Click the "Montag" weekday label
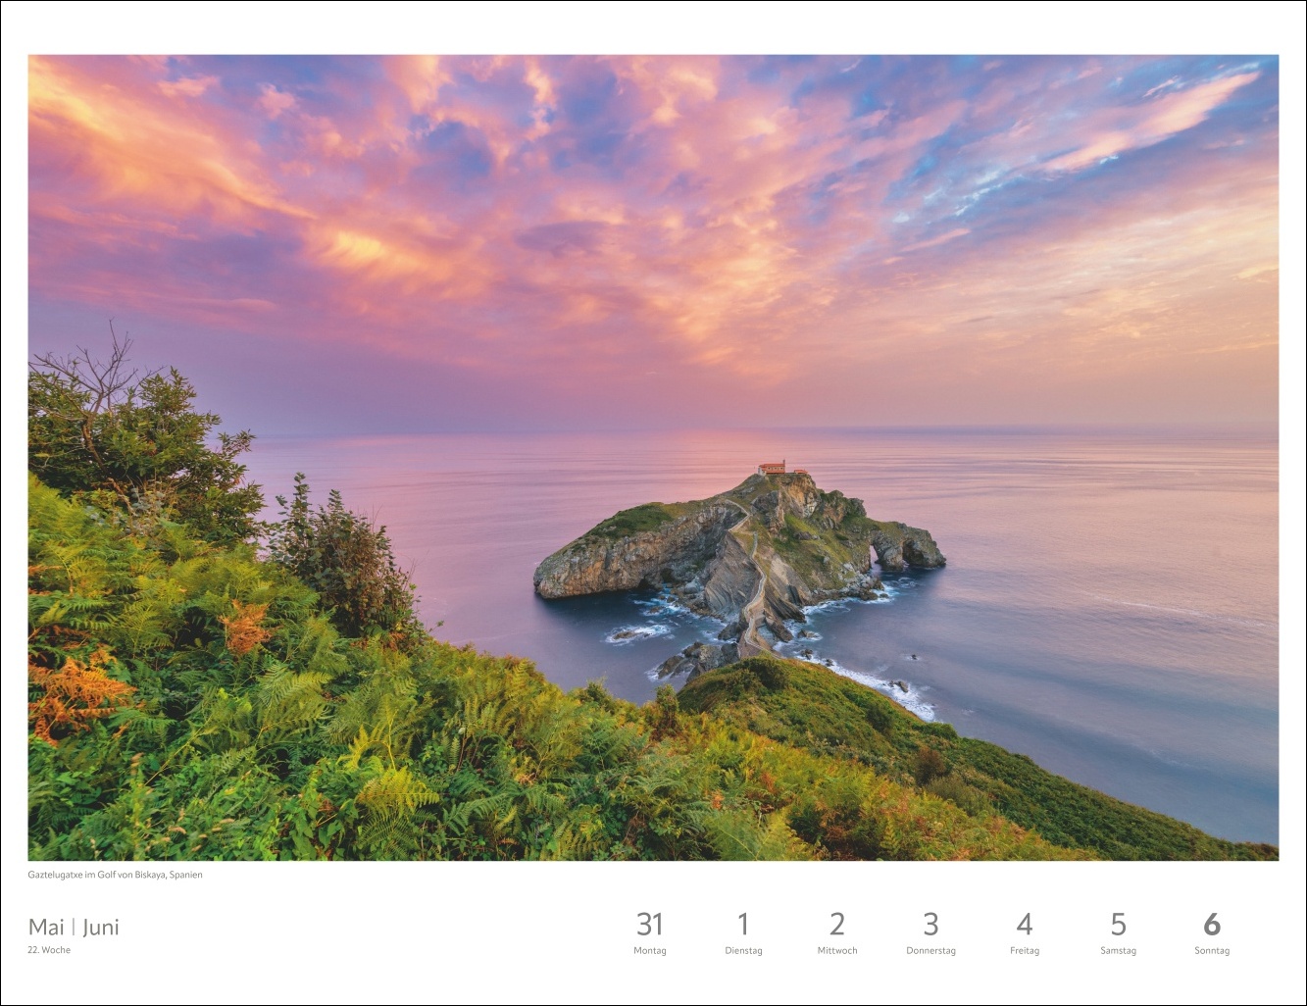Viewport: 1307px width, 1006px height. [x=649, y=951]
